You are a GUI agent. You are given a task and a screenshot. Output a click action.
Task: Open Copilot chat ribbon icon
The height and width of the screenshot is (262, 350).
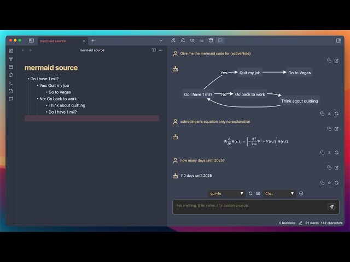(x=11, y=99)
